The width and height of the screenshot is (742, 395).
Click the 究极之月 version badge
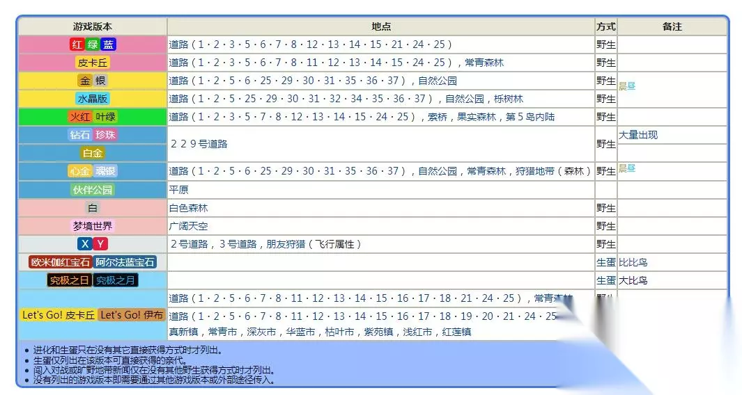pos(116,280)
